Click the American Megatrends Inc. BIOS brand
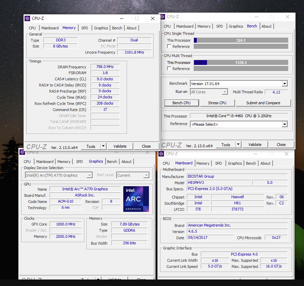This screenshot has width=304, height=286. coord(237,225)
